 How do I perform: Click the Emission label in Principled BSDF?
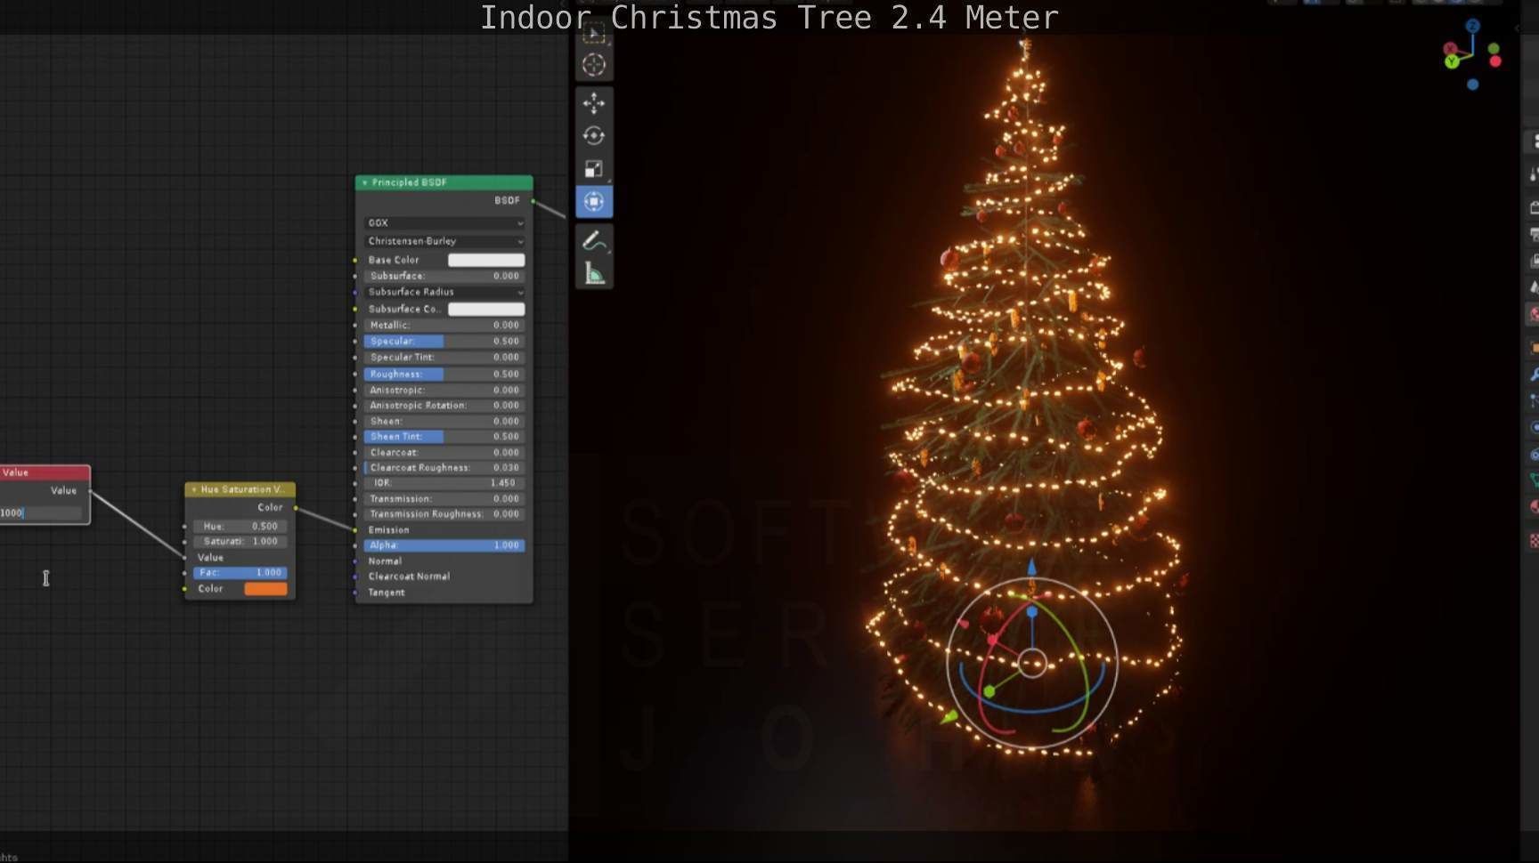tap(389, 530)
